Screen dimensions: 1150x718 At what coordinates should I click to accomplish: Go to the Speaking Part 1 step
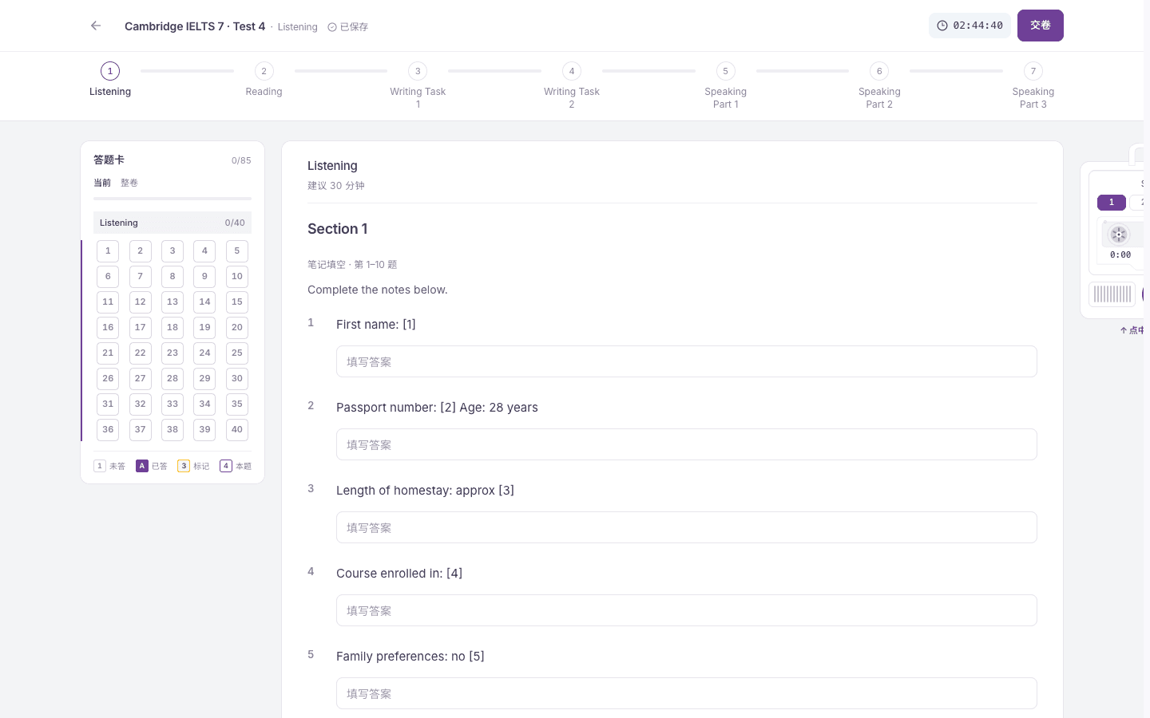(x=725, y=85)
